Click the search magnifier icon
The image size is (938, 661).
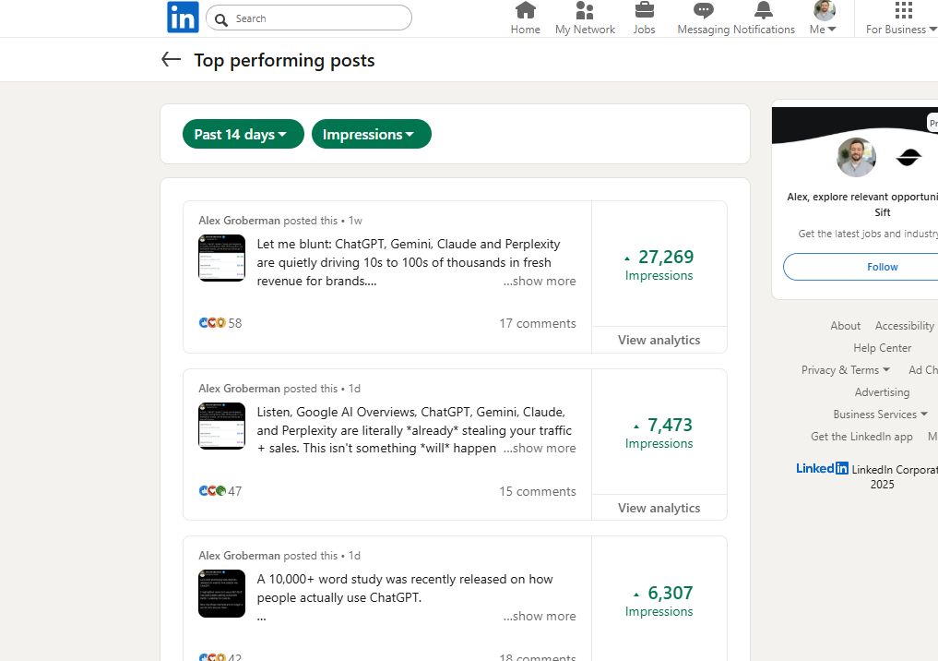(x=221, y=19)
